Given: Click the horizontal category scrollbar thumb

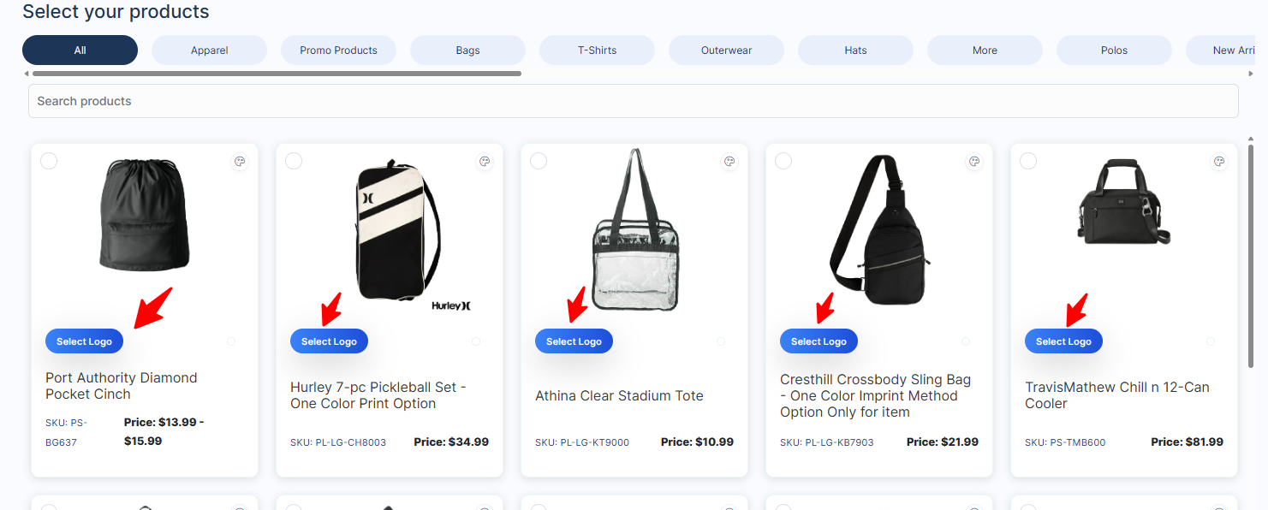Looking at the screenshot, I should (x=277, y=74).
